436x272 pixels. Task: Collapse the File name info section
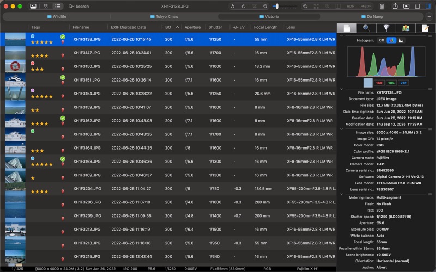342,89
